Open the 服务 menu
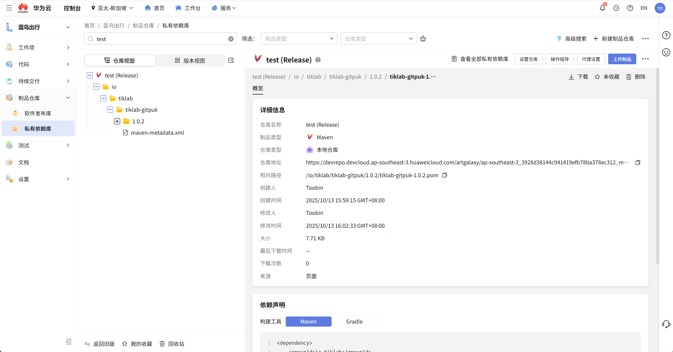 [224, 8]
